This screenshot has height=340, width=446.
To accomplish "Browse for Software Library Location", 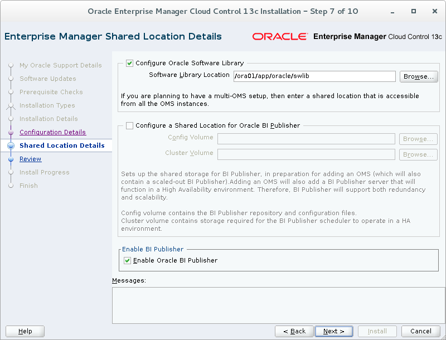I will (419, 76).
